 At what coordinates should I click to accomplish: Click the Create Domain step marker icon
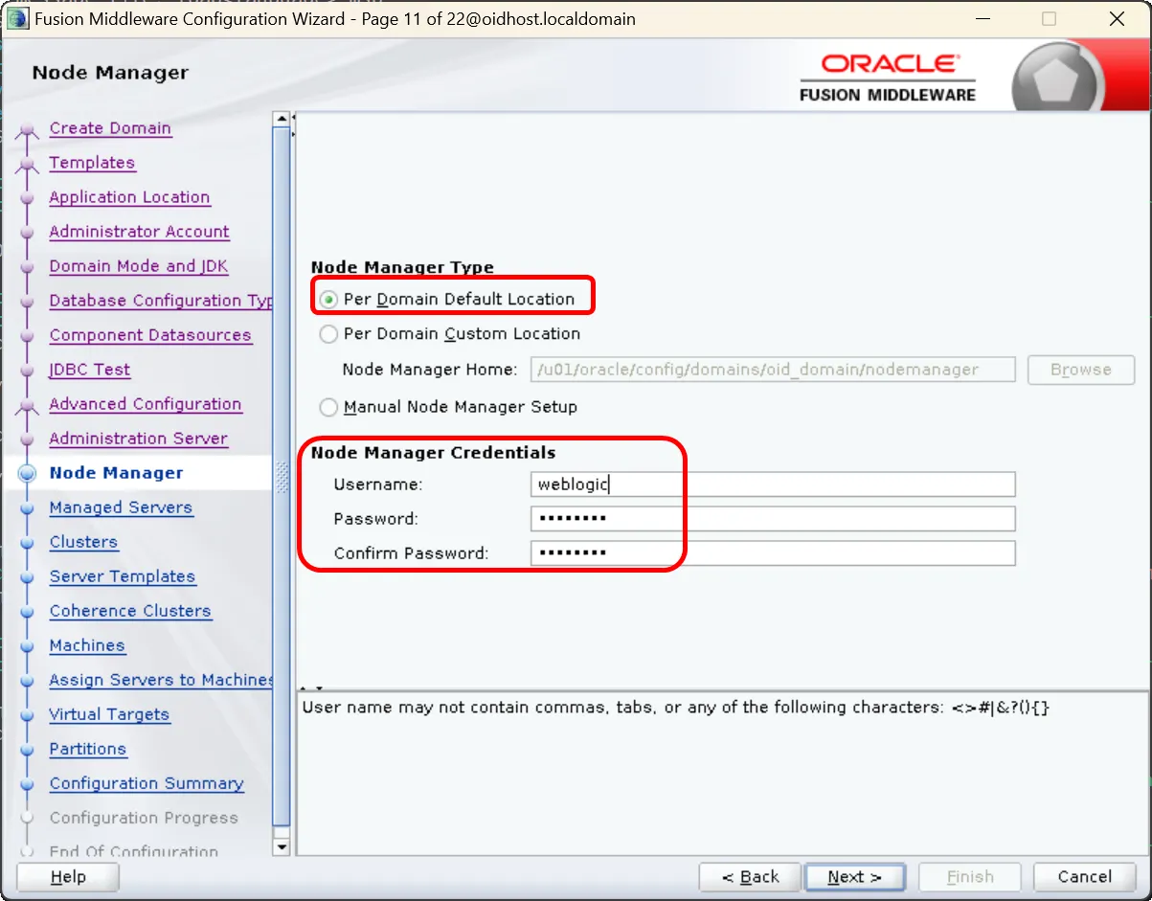tap(28, 131)
